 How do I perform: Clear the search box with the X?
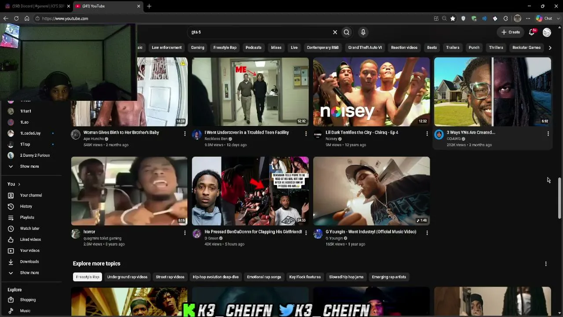335,32
